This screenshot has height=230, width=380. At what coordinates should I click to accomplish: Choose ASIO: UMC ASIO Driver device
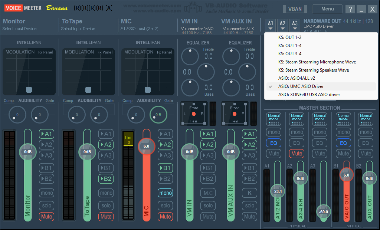tap(321, 86)
